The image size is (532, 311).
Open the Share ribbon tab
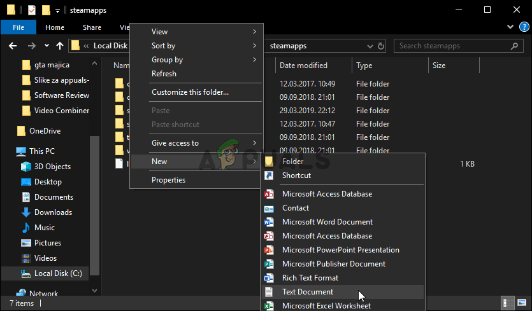[x=92, y=27]
